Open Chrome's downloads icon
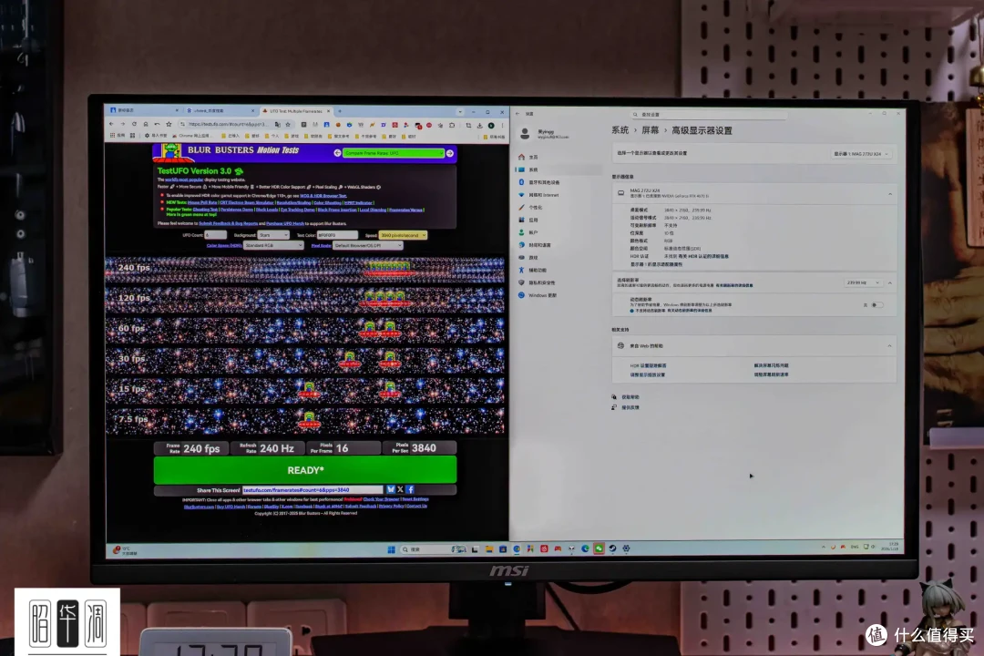 479,125
